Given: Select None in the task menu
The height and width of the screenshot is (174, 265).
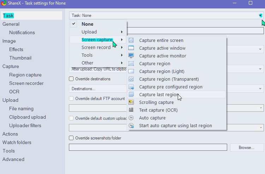Looking at the screenshot, I should click(x=98, y=24).
